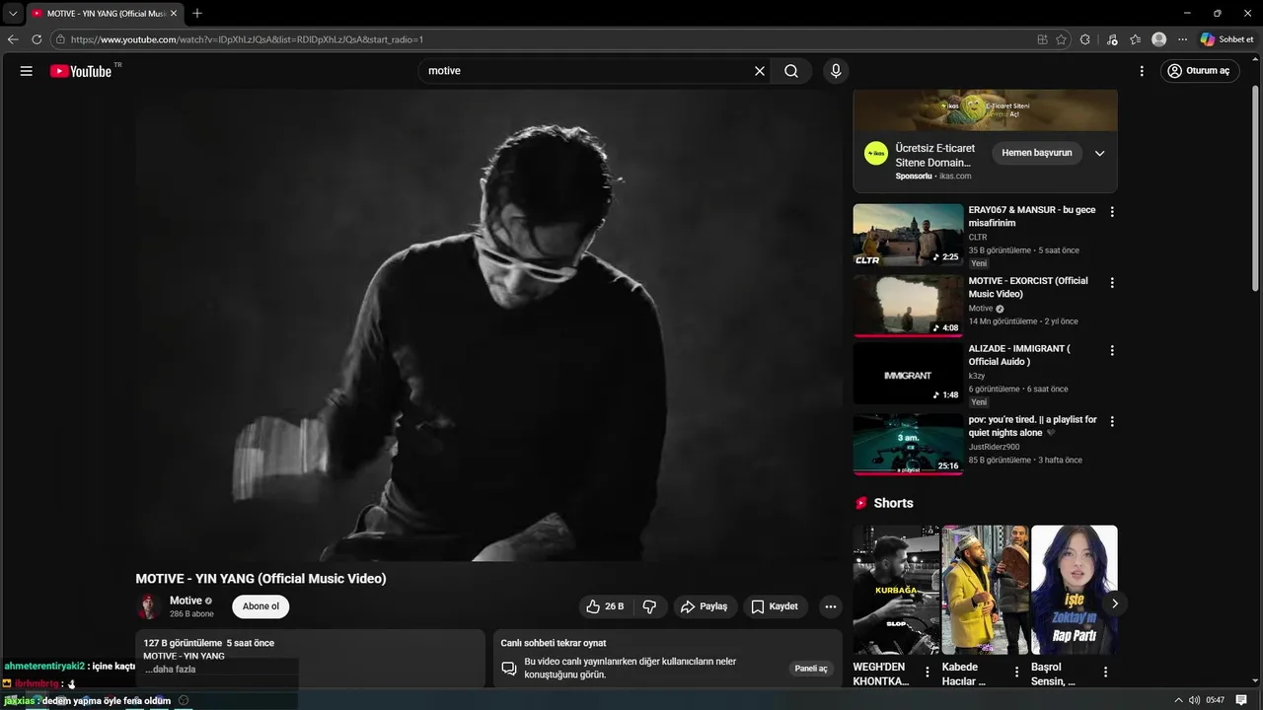The width and height of the screenshot is (1263, 710).
Task: Open browser settings and more ellipsis
Action: pyautogui.click(x=1182, y=39)
